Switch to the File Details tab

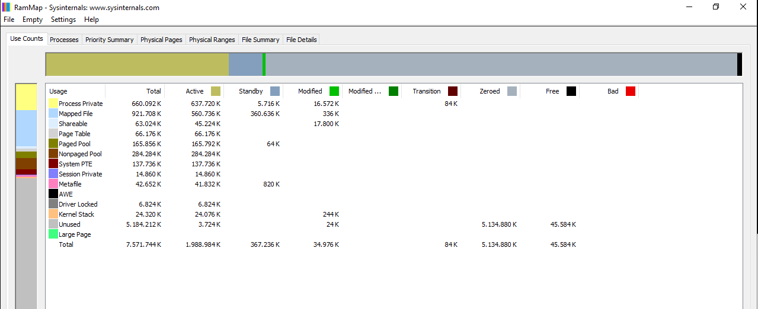point(302,40)
